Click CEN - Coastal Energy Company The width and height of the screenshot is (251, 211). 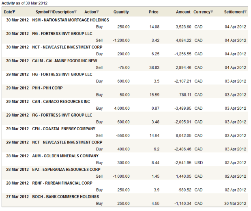pyautogui.click(x=63, y=128)
